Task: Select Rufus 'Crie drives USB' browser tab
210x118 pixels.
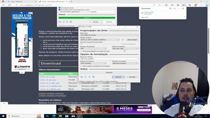Action: (53, 1)
